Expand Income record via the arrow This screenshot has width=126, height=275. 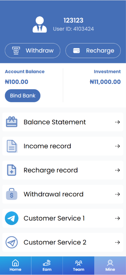coord(118,146)
